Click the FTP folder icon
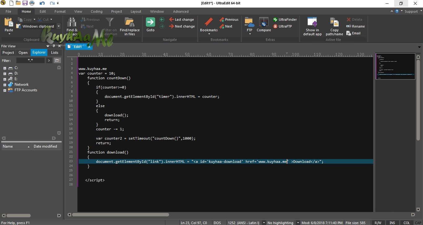The width and height of the screenshot is (423, 225). click(x=250, y=22)
